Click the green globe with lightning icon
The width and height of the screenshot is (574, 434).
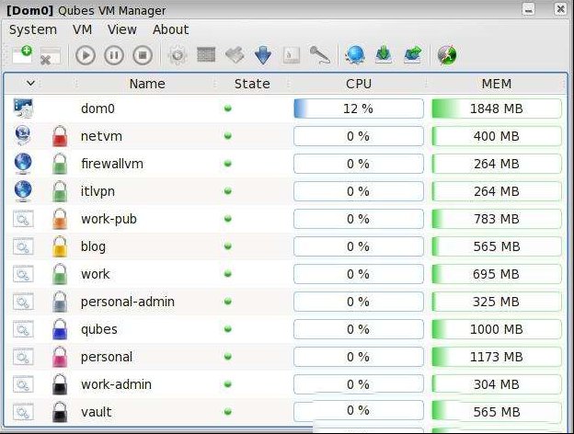click(x=447, y=55)
